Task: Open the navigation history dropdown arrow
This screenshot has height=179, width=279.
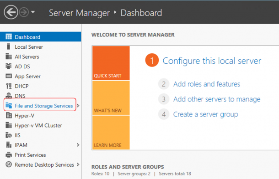Action: [x=33, y=12]
